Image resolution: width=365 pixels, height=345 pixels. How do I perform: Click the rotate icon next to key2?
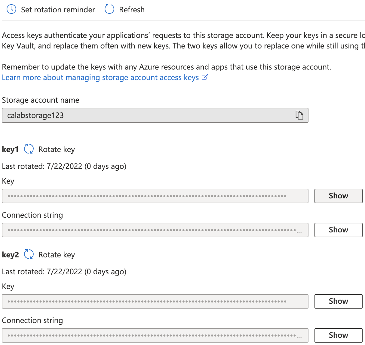(29, 254)
